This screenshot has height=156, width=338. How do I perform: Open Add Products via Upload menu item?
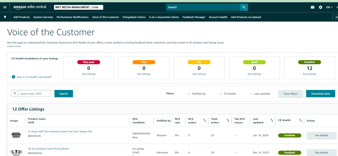pos(246,17)
